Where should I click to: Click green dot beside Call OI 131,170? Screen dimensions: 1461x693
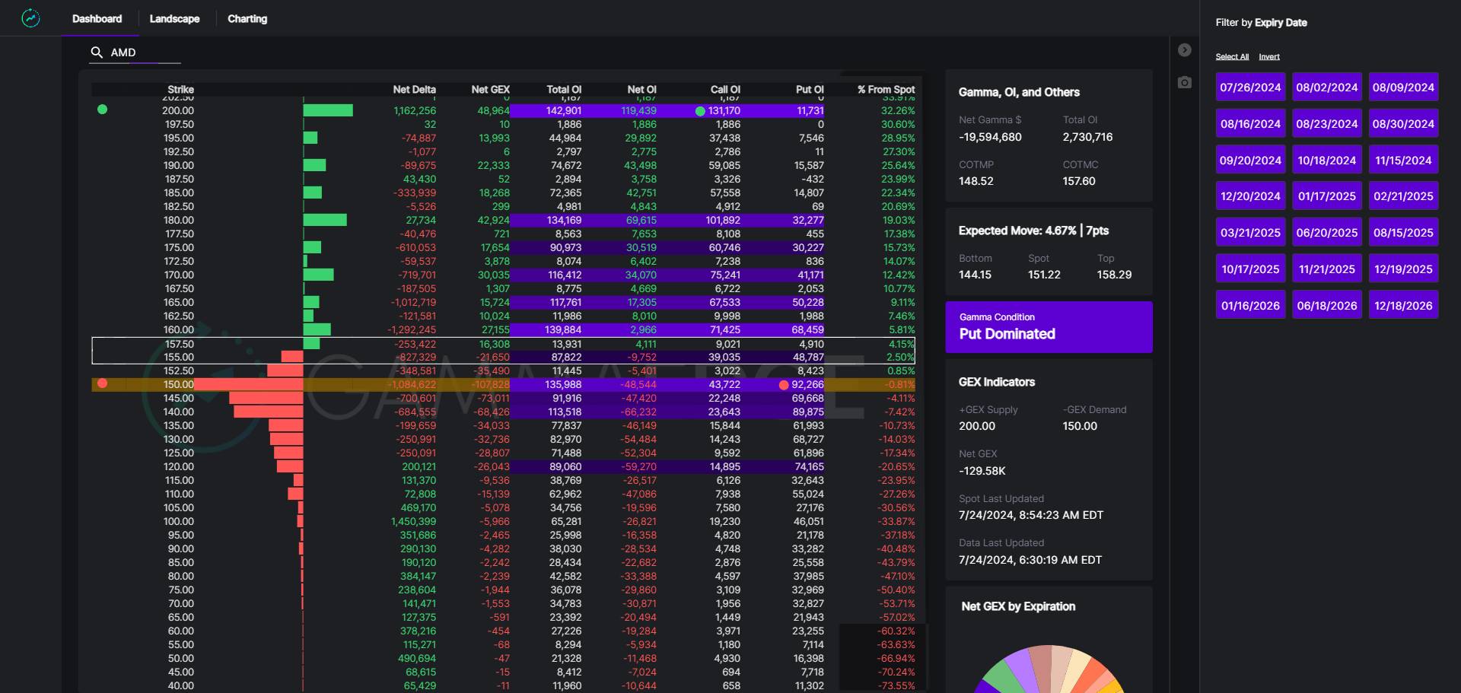[700, 111]
